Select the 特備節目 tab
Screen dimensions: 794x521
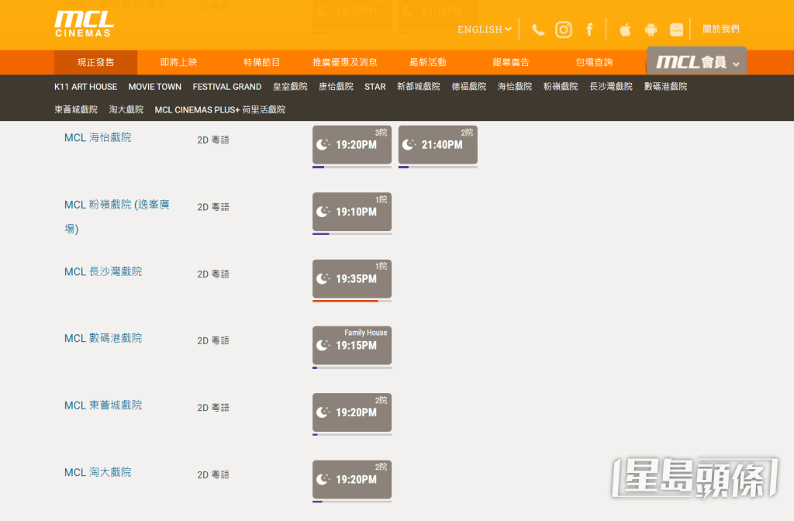pos(262,62)
